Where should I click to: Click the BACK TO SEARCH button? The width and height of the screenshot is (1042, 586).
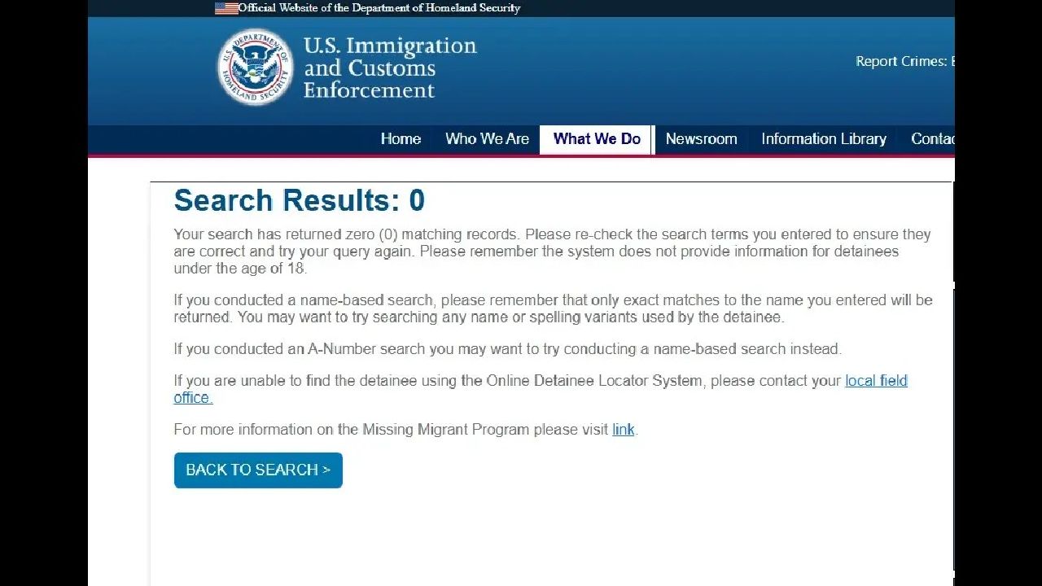coord(258,470)
